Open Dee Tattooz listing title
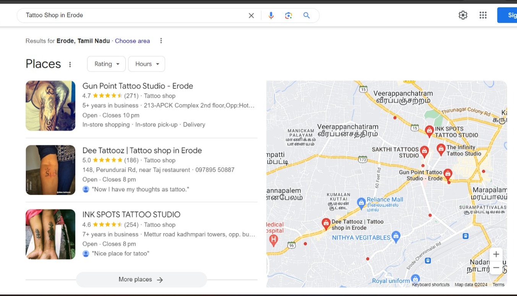 [x=142, y=150]
